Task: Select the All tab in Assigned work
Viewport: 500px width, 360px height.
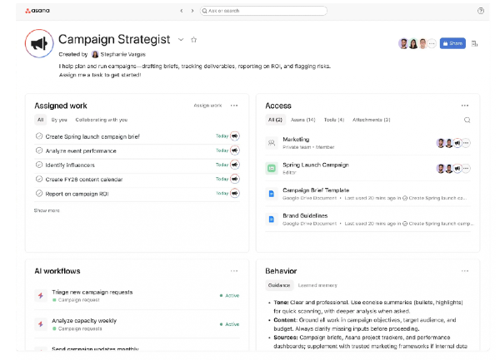Action: pos(41,120)
